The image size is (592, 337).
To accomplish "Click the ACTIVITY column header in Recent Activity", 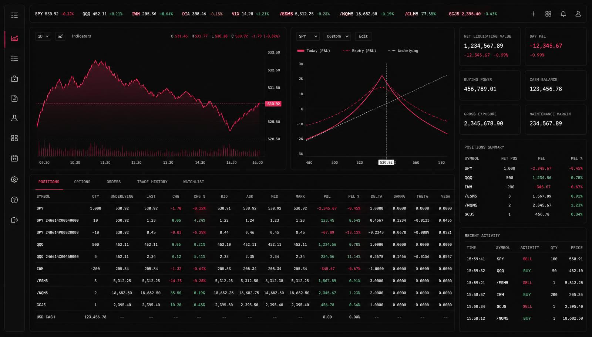I will coord(530,248).
